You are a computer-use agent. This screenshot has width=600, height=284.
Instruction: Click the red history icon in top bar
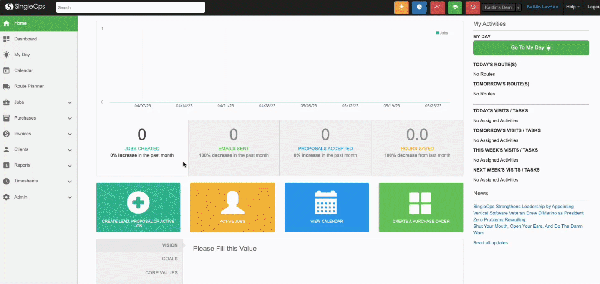point(473,7)
